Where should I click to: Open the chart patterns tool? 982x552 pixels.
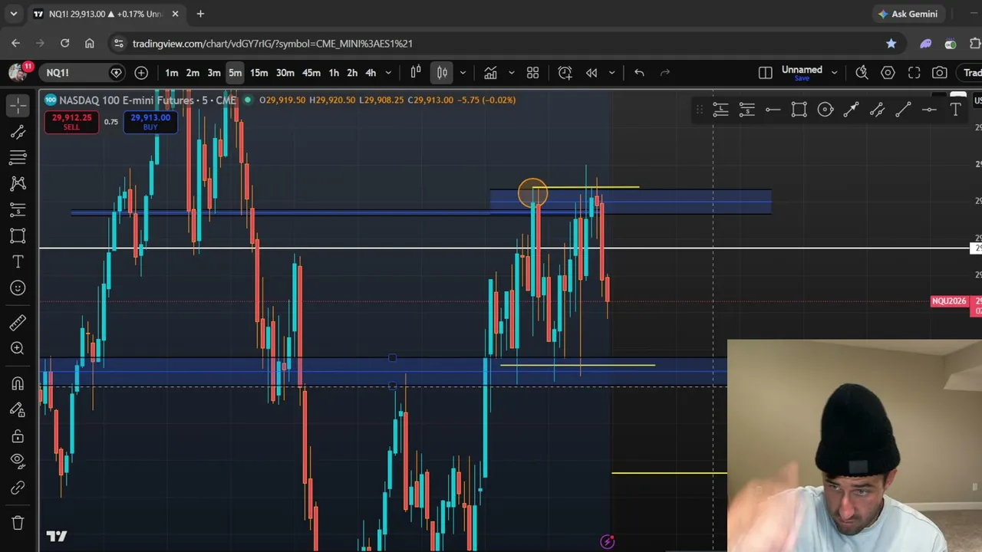click(18, 184)
